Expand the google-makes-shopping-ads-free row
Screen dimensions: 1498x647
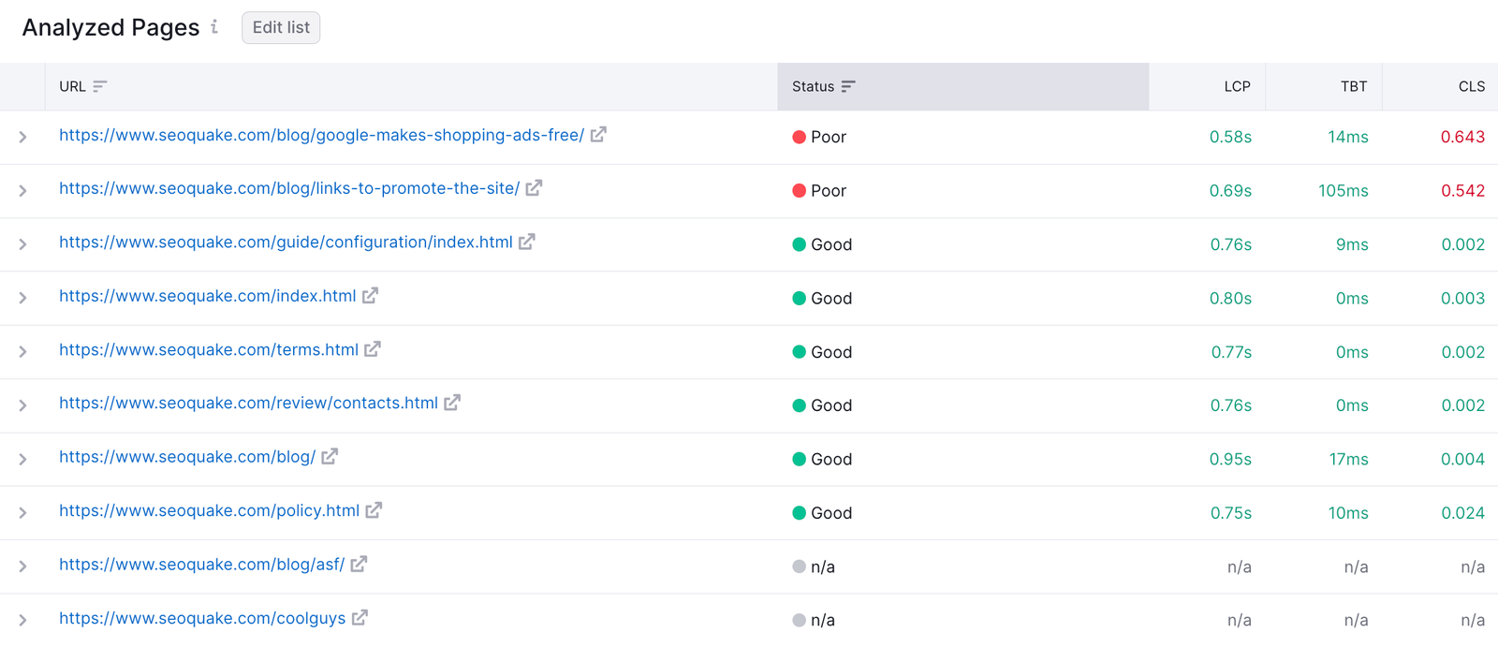(22, 137)
